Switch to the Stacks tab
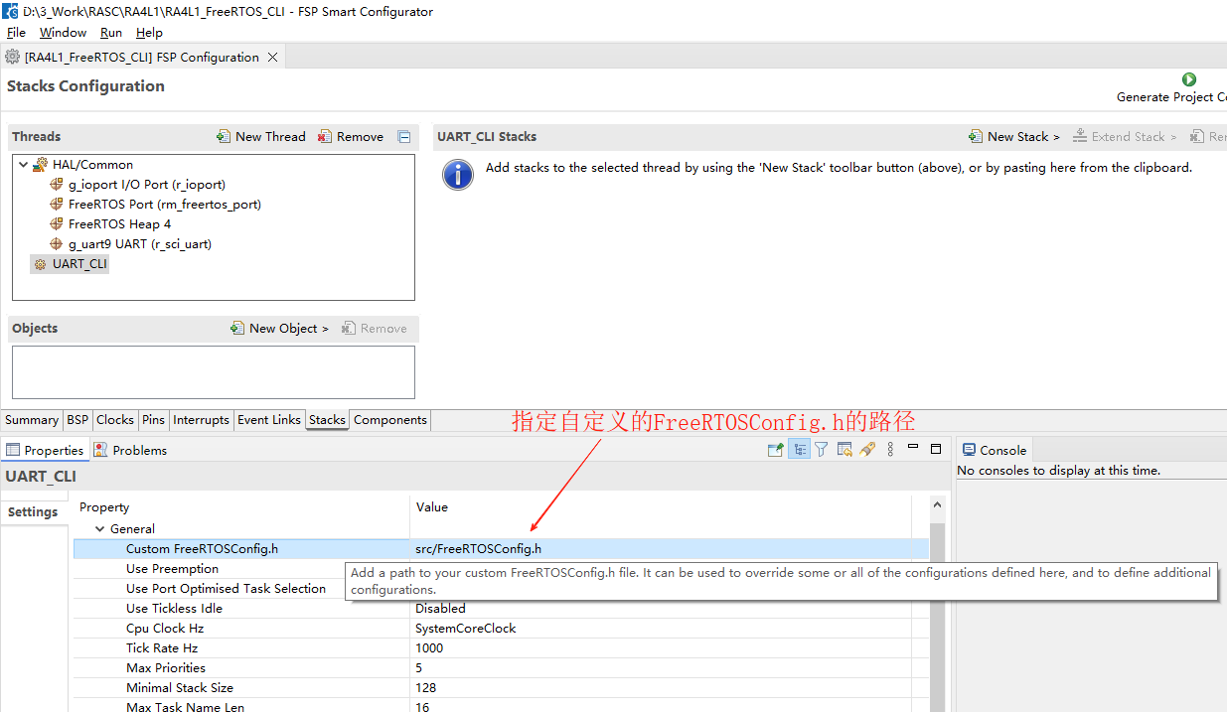1227x712 pixels. pos(327,420)
